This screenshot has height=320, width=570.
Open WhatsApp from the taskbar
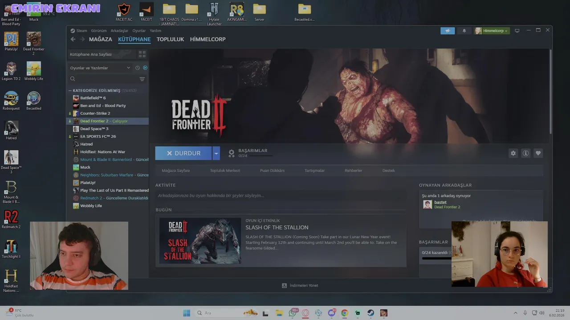[293, 313]
